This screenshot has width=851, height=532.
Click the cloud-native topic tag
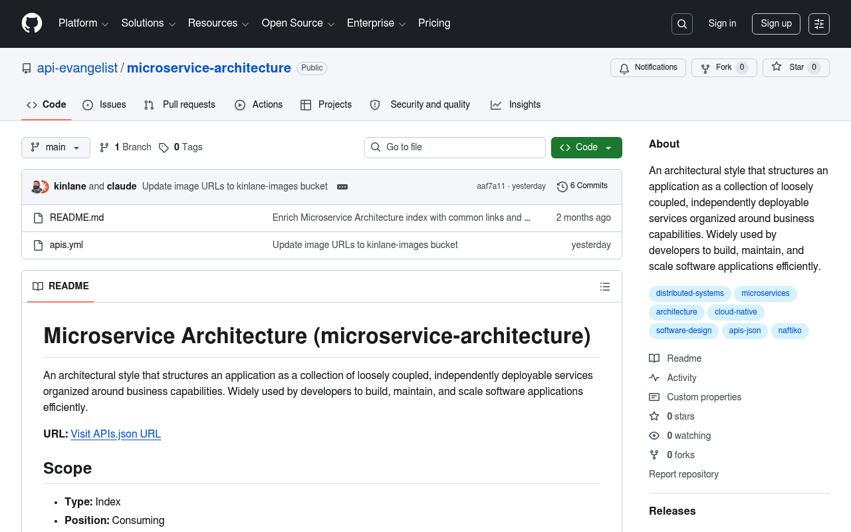(x=736, y=313)
